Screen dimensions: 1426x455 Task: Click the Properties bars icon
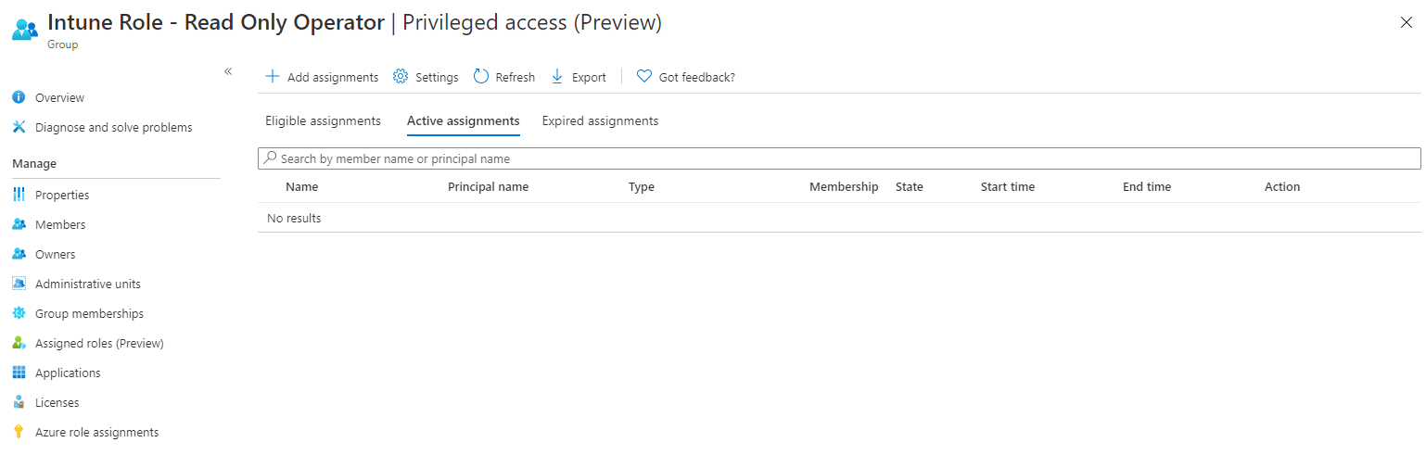[19, 195]
